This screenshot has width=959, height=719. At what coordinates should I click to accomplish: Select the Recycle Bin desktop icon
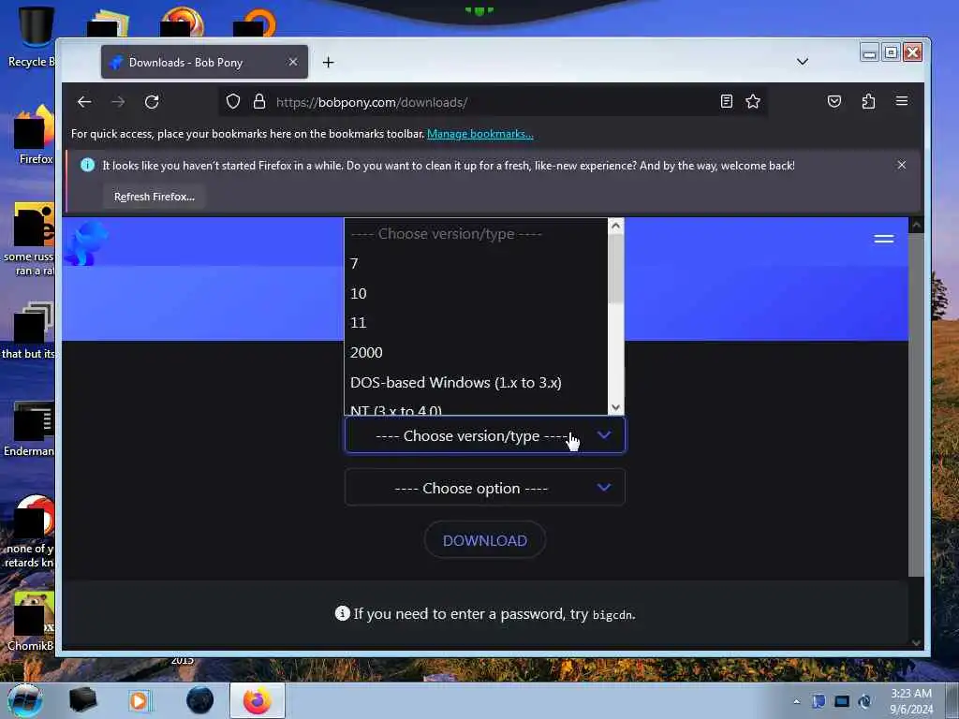click(x=33, y=37)
